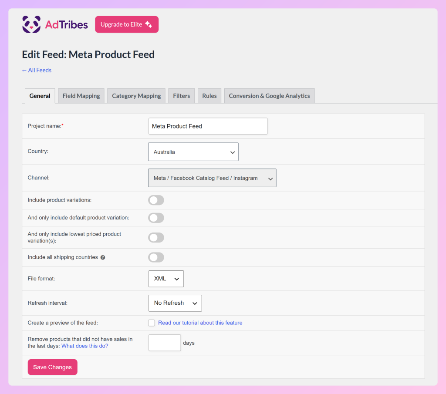This screenshot has width=446, height=394.
Task: Toggle Include product variations switch
Action: [x=156, y=200]
